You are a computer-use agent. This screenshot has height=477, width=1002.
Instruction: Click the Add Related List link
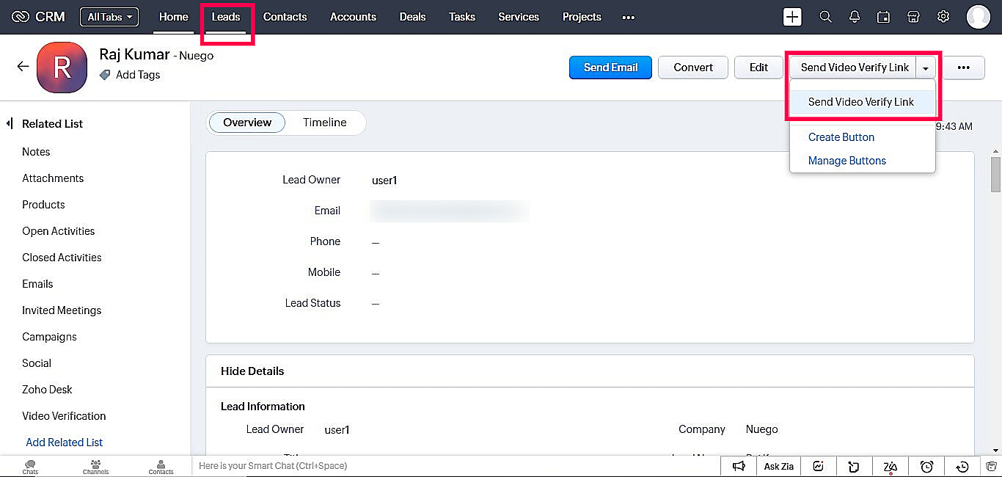coord(64,443)
